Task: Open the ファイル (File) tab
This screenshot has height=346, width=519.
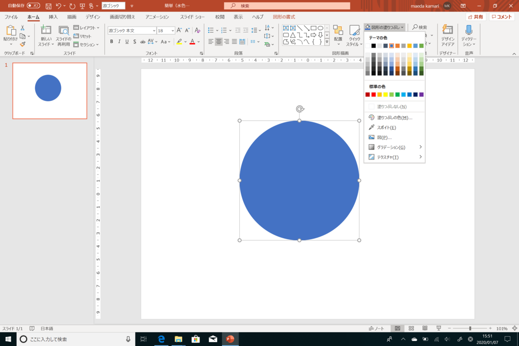Action: [11, 17]
